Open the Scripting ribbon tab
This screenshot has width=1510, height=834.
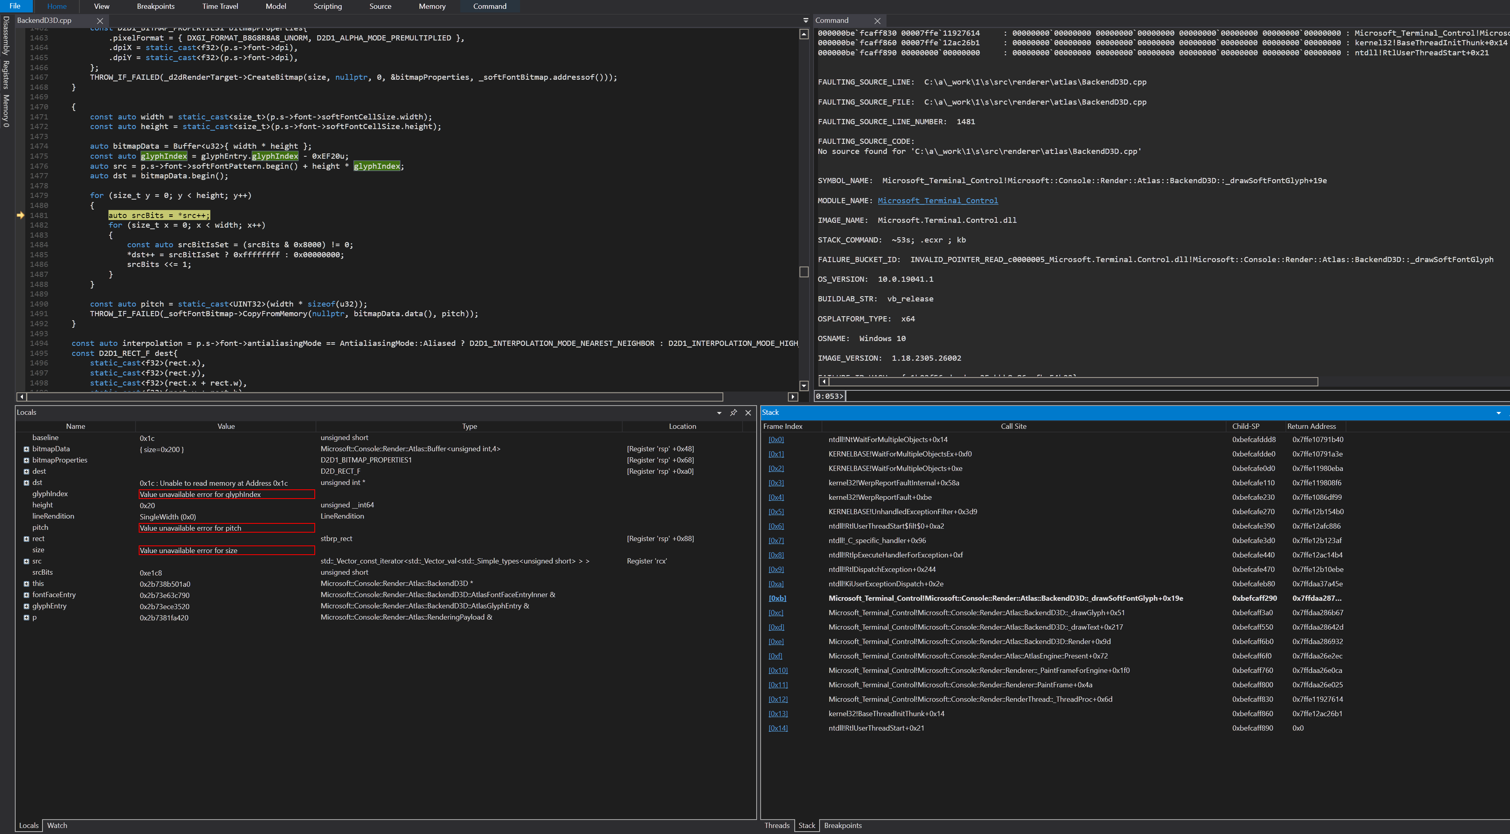point(328,6)
